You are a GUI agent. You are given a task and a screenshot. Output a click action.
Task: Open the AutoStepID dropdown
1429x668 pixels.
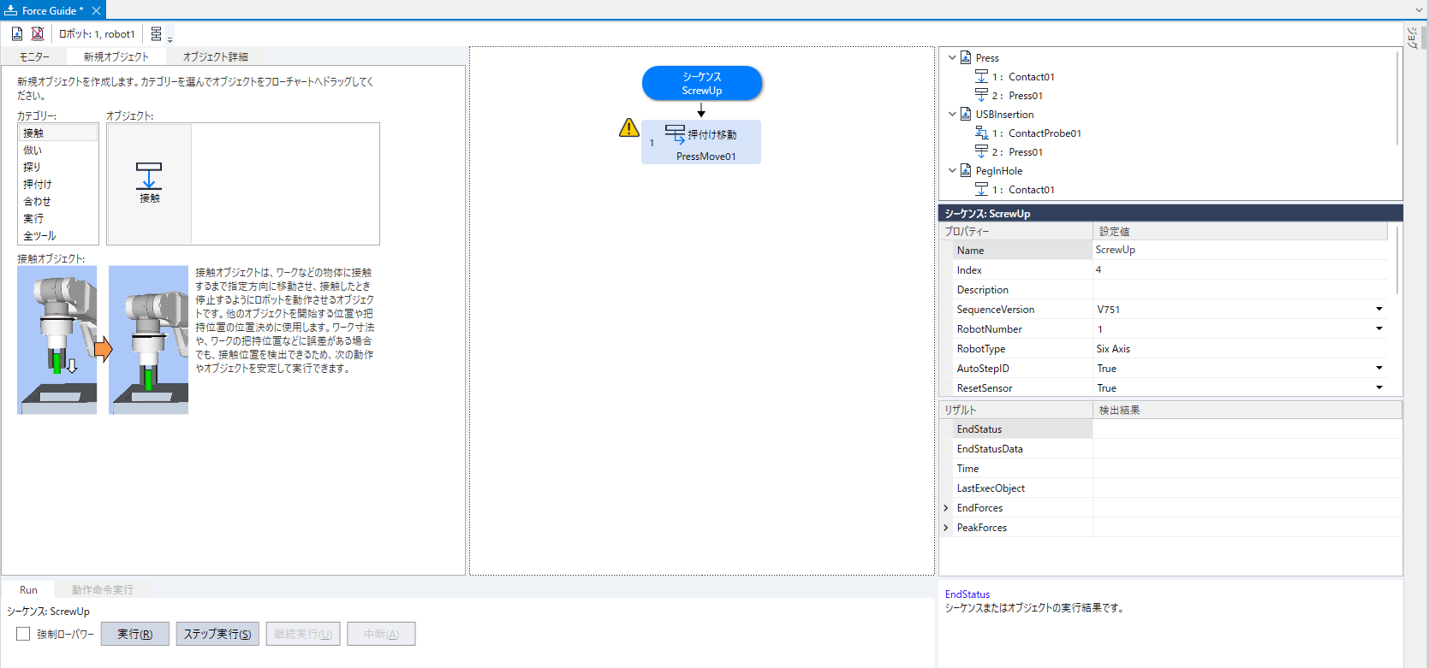(1378, 369)
